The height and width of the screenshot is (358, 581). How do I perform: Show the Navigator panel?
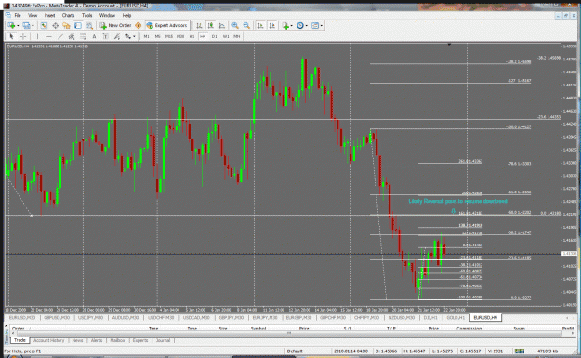66,26
